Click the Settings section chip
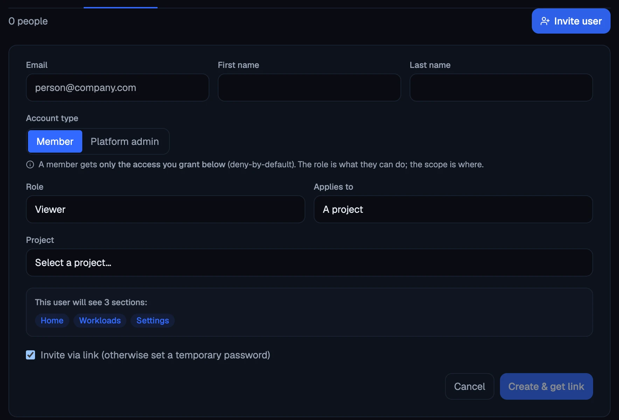 (x=153, y=321)
